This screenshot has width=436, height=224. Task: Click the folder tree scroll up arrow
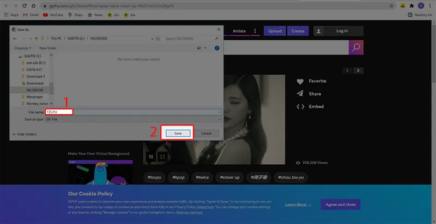51,55
